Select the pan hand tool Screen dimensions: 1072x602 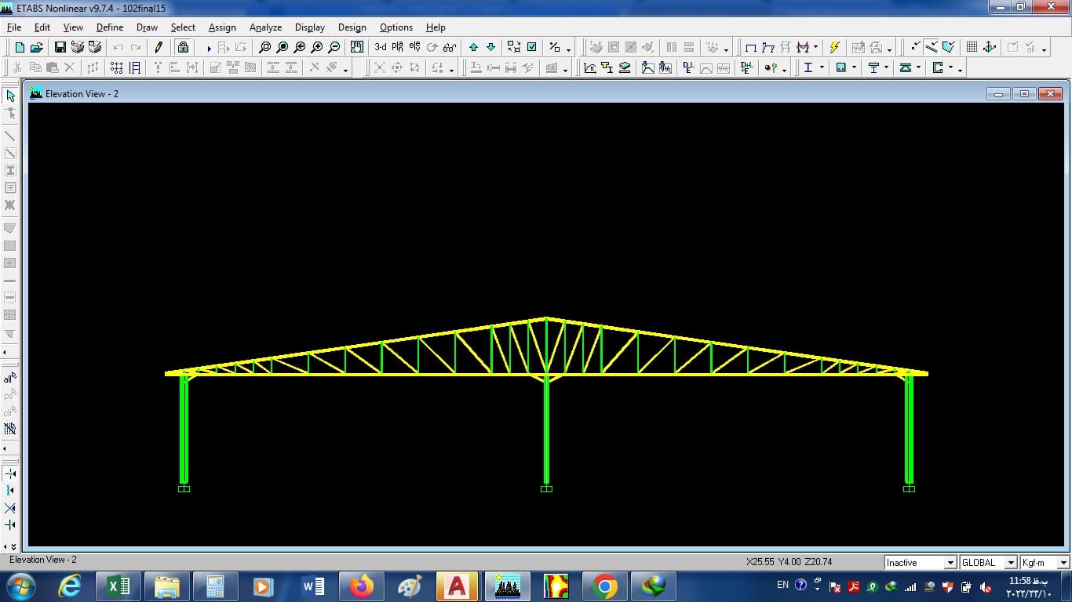click(357, 47)
